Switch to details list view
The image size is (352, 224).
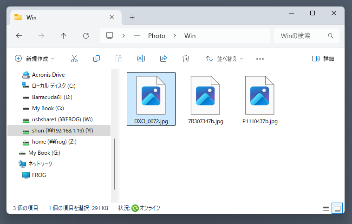pos(326,208)
